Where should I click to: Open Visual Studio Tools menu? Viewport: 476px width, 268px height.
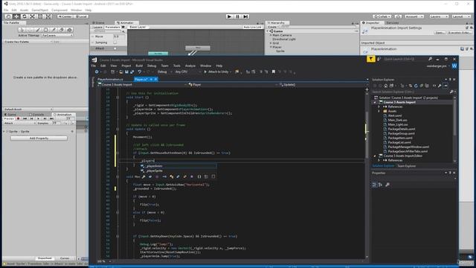[x=177, y=66]
